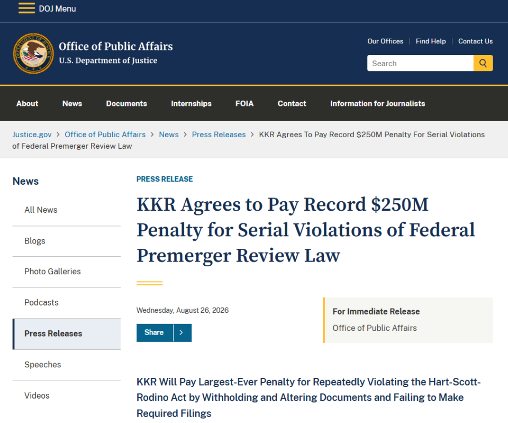508x423 pixels.
Task: Open the Our Offices link
Action: point(385,41)
